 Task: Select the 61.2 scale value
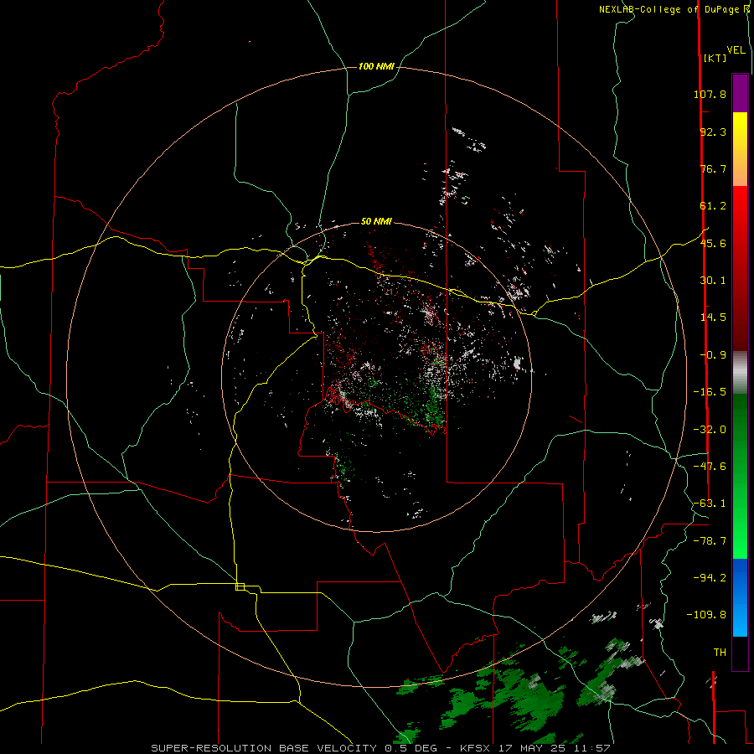click(x=713, y=206)
